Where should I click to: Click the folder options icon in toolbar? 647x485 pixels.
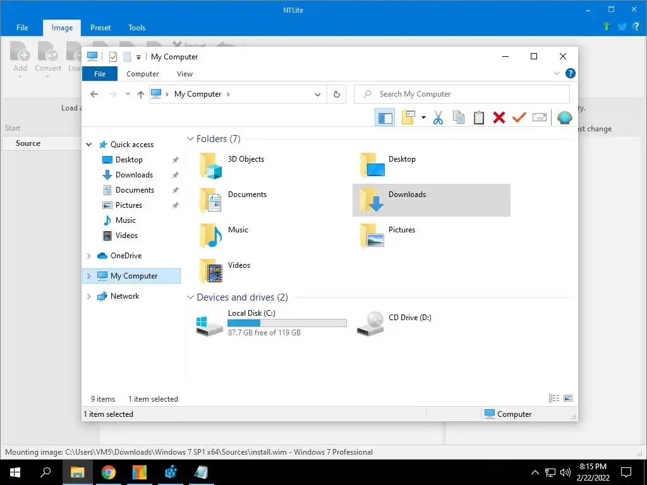409,117
